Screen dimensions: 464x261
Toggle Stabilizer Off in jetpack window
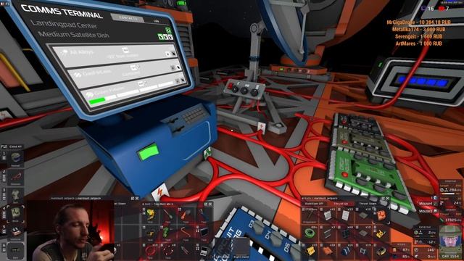pos(314,204)
